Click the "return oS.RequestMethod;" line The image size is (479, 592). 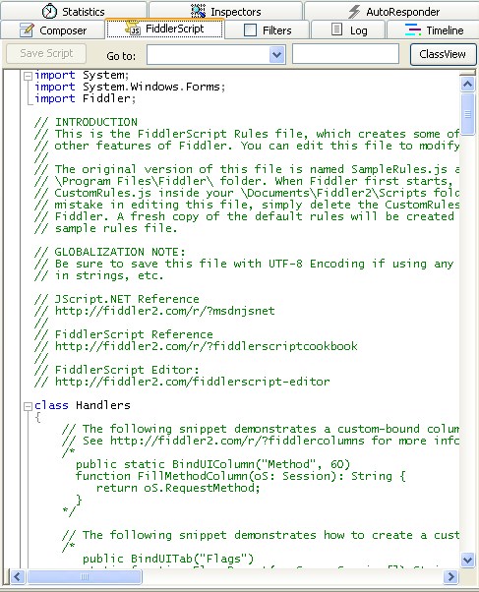[x=178, y=488]
